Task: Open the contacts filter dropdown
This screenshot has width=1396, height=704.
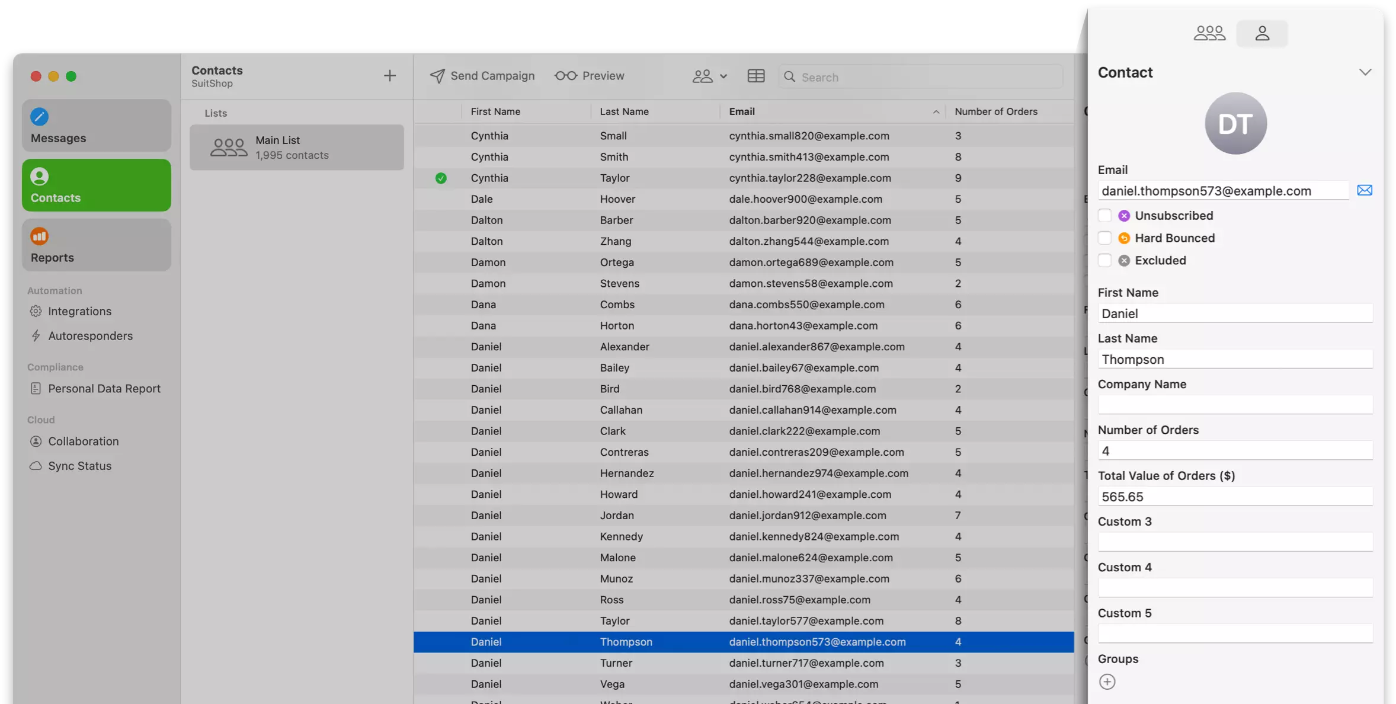Action: coord(709,76)
